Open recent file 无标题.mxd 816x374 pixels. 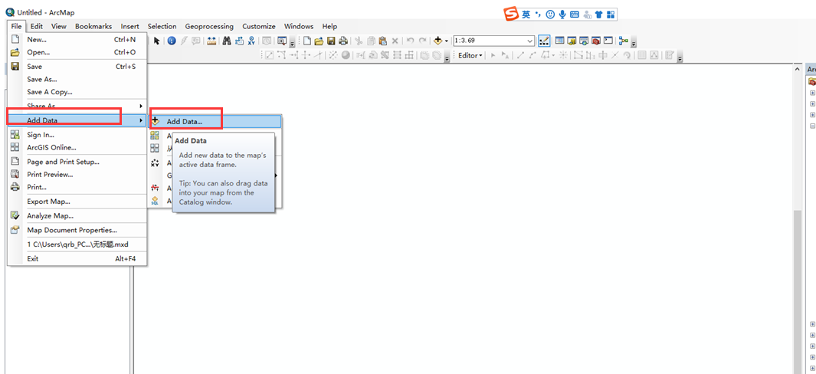click(x=77, y=244)
